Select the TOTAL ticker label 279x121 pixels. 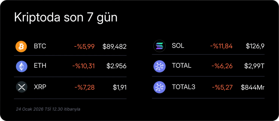click(181, 66)
